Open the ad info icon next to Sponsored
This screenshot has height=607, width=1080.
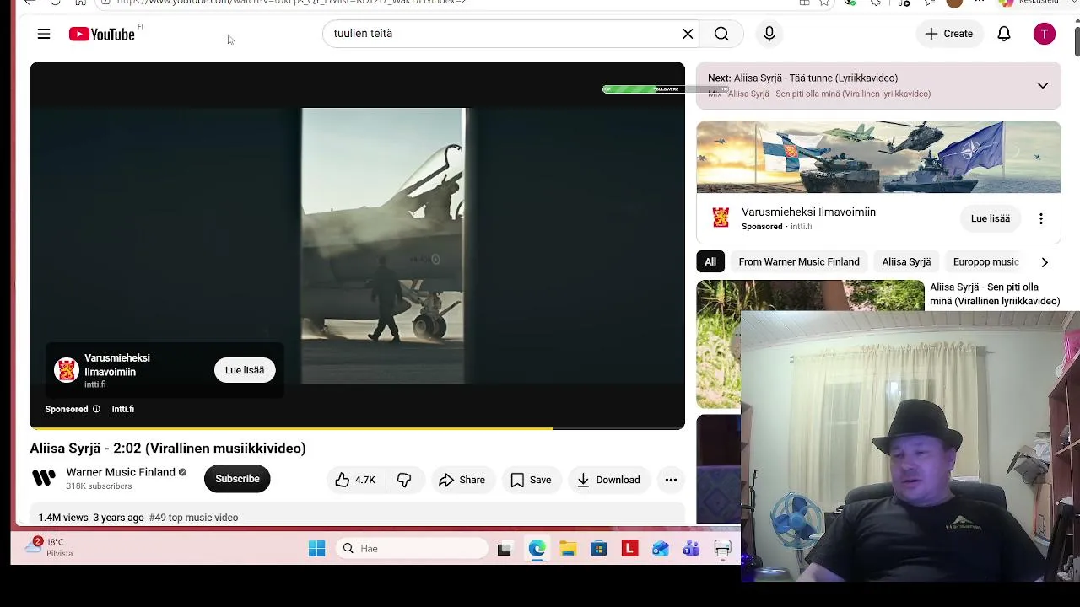coord(96,409)
